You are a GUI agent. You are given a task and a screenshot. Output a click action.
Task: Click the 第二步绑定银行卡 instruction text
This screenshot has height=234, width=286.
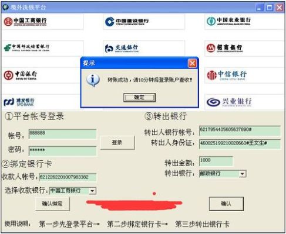[137, 224]
